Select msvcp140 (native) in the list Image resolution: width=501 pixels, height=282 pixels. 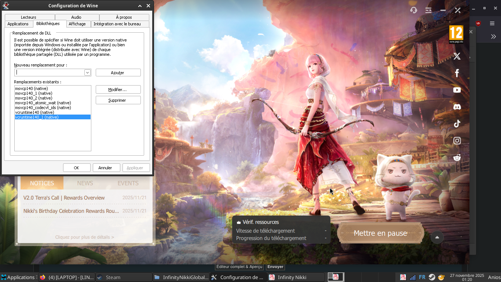pyautogui.click(x=52, y=88)
